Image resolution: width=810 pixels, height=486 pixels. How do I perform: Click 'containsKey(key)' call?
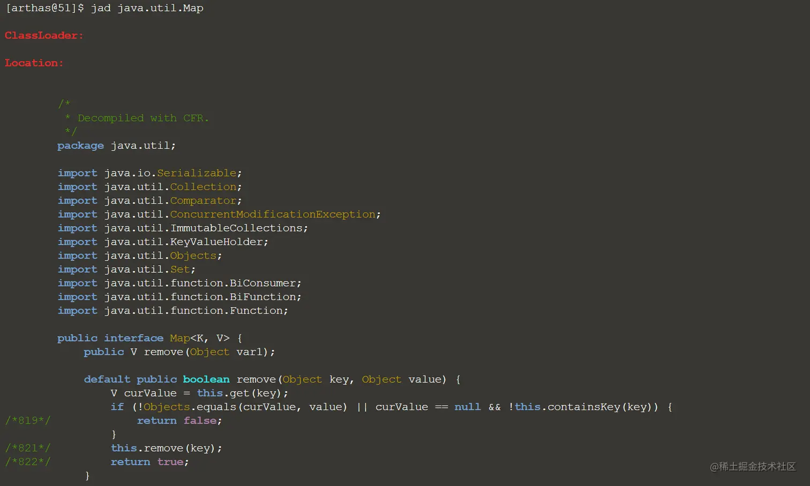[x=599, y=407]
